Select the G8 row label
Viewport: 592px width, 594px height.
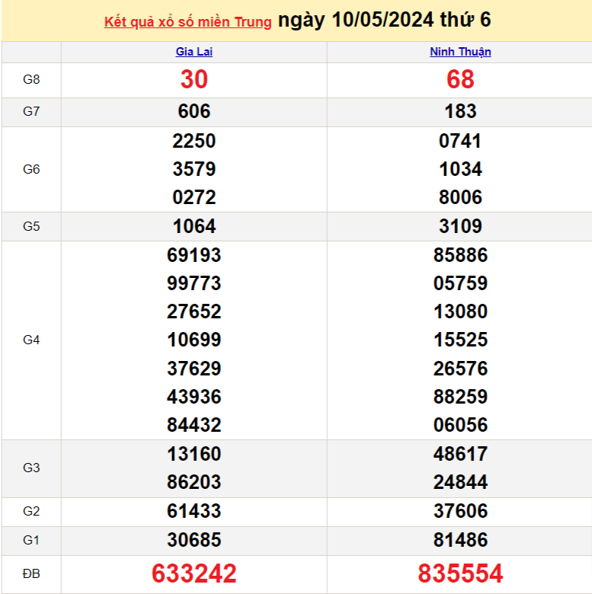point(31,79)
